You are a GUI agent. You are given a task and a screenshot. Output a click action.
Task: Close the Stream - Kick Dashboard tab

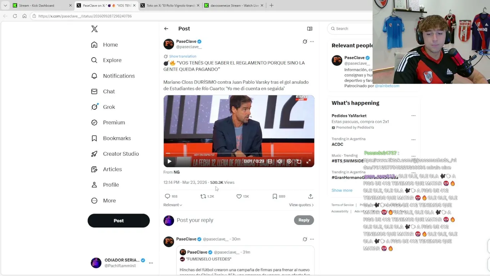click(x=70, y=5)
